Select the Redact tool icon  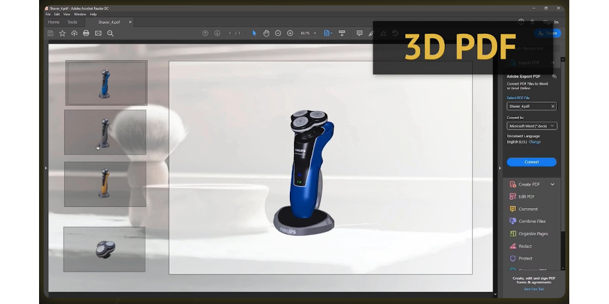(x=512, y=246)
